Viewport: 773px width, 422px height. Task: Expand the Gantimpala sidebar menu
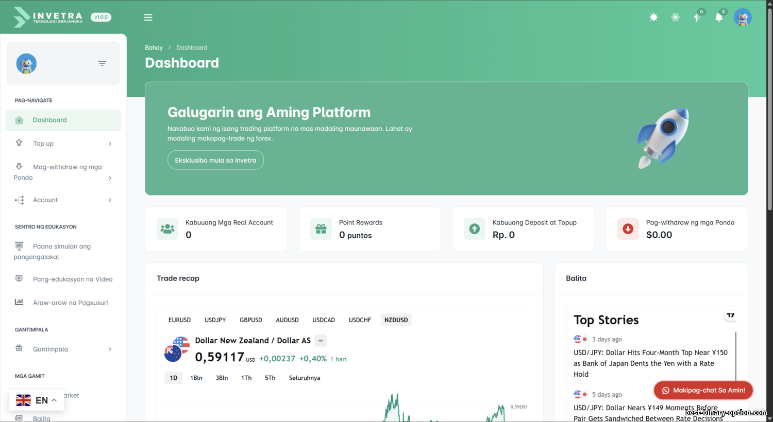point(63,349)
